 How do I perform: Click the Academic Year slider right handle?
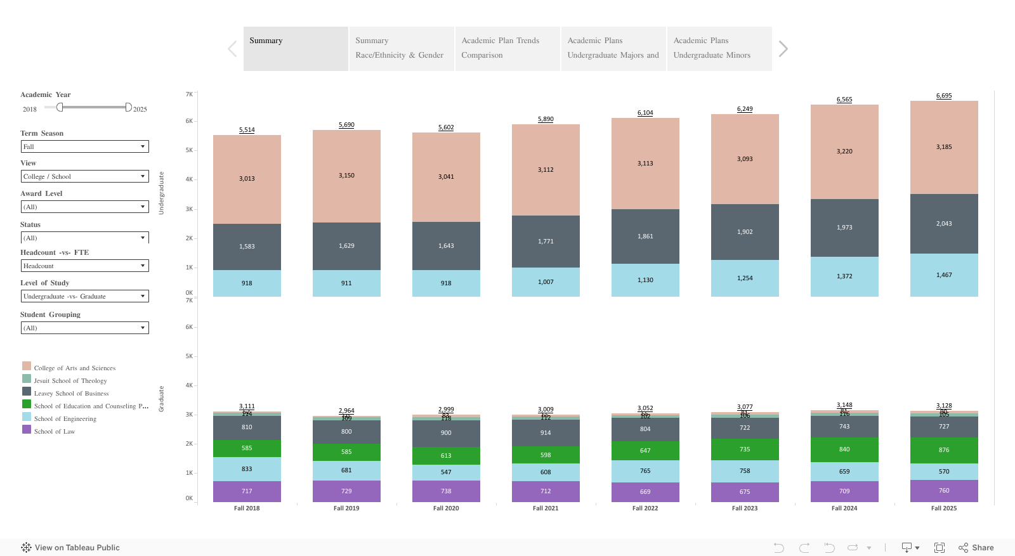click(128, 107)
